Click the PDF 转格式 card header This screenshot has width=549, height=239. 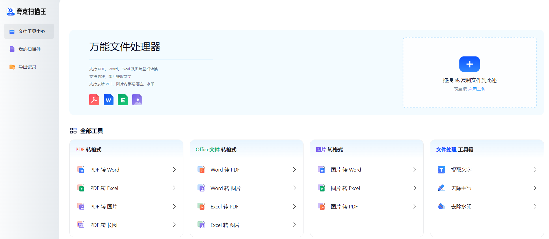[126, 149]
